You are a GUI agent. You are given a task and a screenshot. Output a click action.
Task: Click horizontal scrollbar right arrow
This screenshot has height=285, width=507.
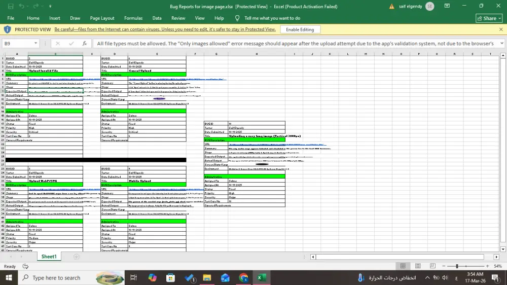coord(497,257)
